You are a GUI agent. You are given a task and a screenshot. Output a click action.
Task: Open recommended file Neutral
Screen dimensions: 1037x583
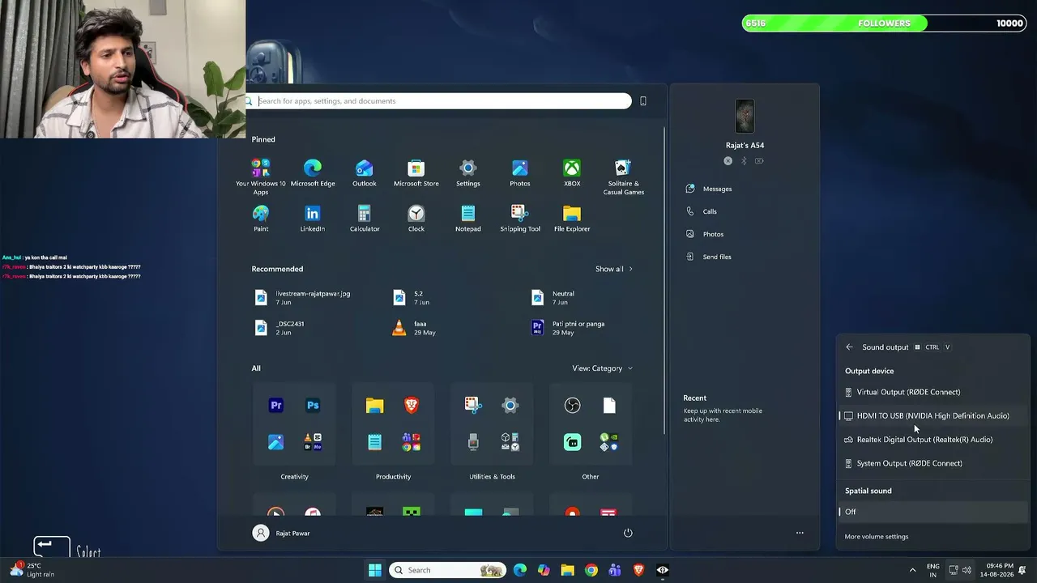(x=553, y=298)
